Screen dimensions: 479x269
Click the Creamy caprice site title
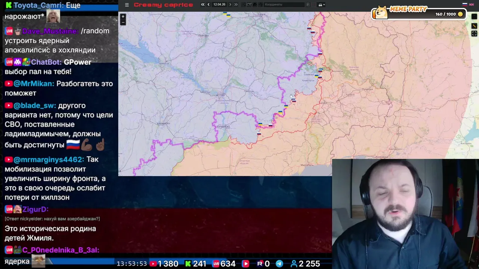click(163, 5)
